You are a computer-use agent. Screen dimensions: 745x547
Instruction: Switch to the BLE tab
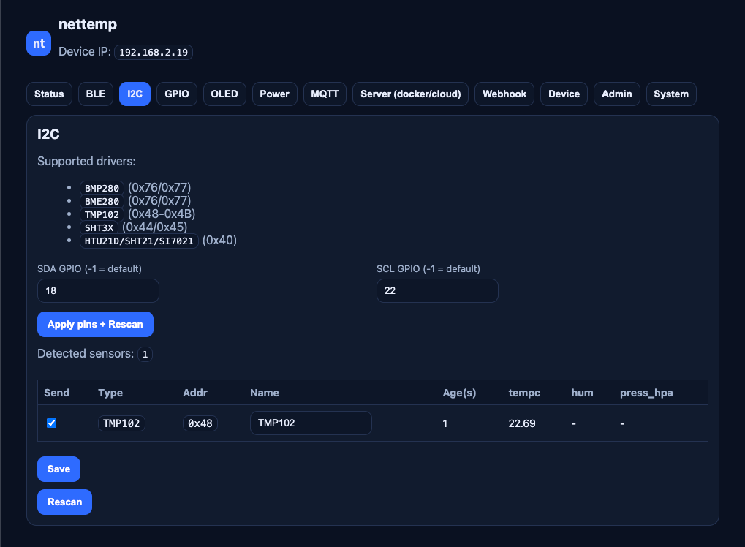[x=95, y=94]
